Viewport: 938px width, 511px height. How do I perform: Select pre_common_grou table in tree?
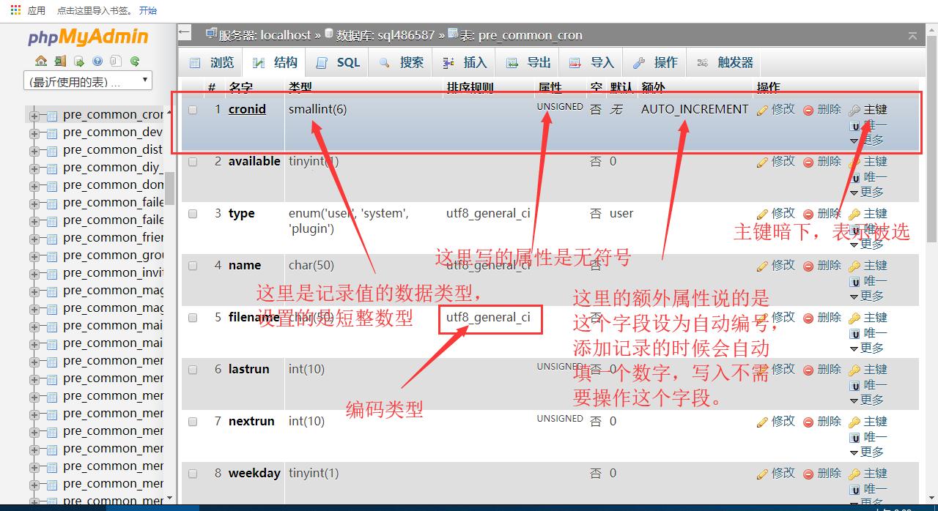(113, 255)
